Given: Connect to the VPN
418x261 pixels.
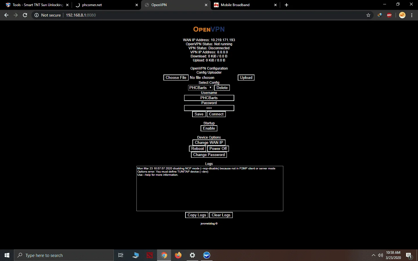Looking at the screenshot, I should click(x=216, y=114).
